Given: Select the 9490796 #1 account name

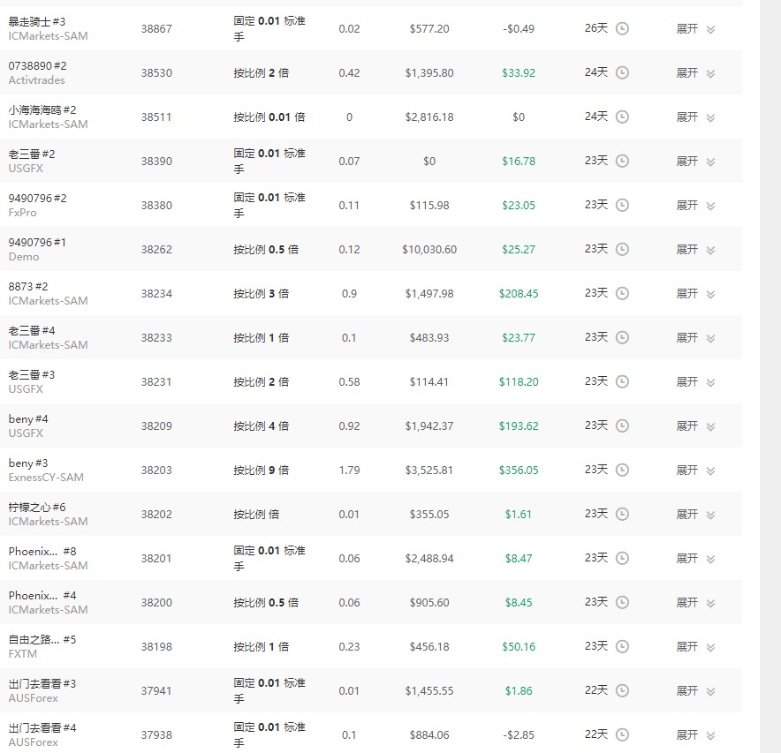Looking at the screenshot, I should coord(37,243).
